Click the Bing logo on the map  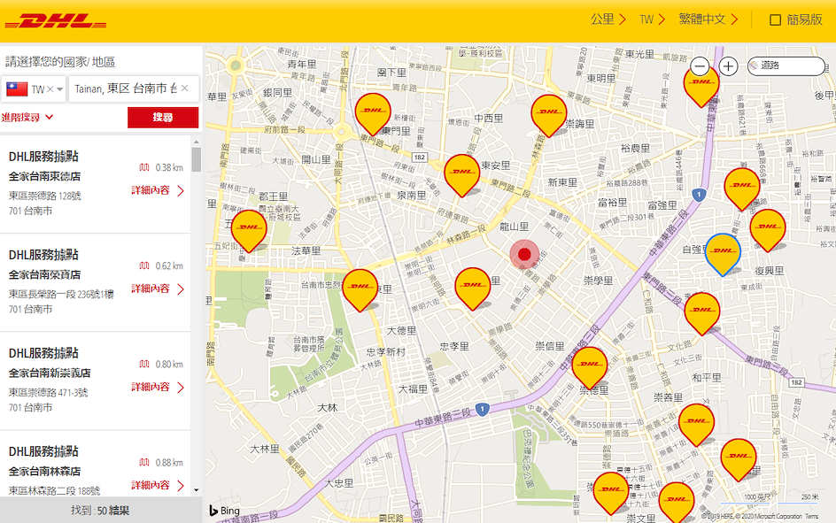click(224, 511)
